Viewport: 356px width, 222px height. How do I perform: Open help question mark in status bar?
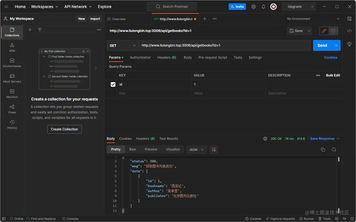[x=352, y=219]
